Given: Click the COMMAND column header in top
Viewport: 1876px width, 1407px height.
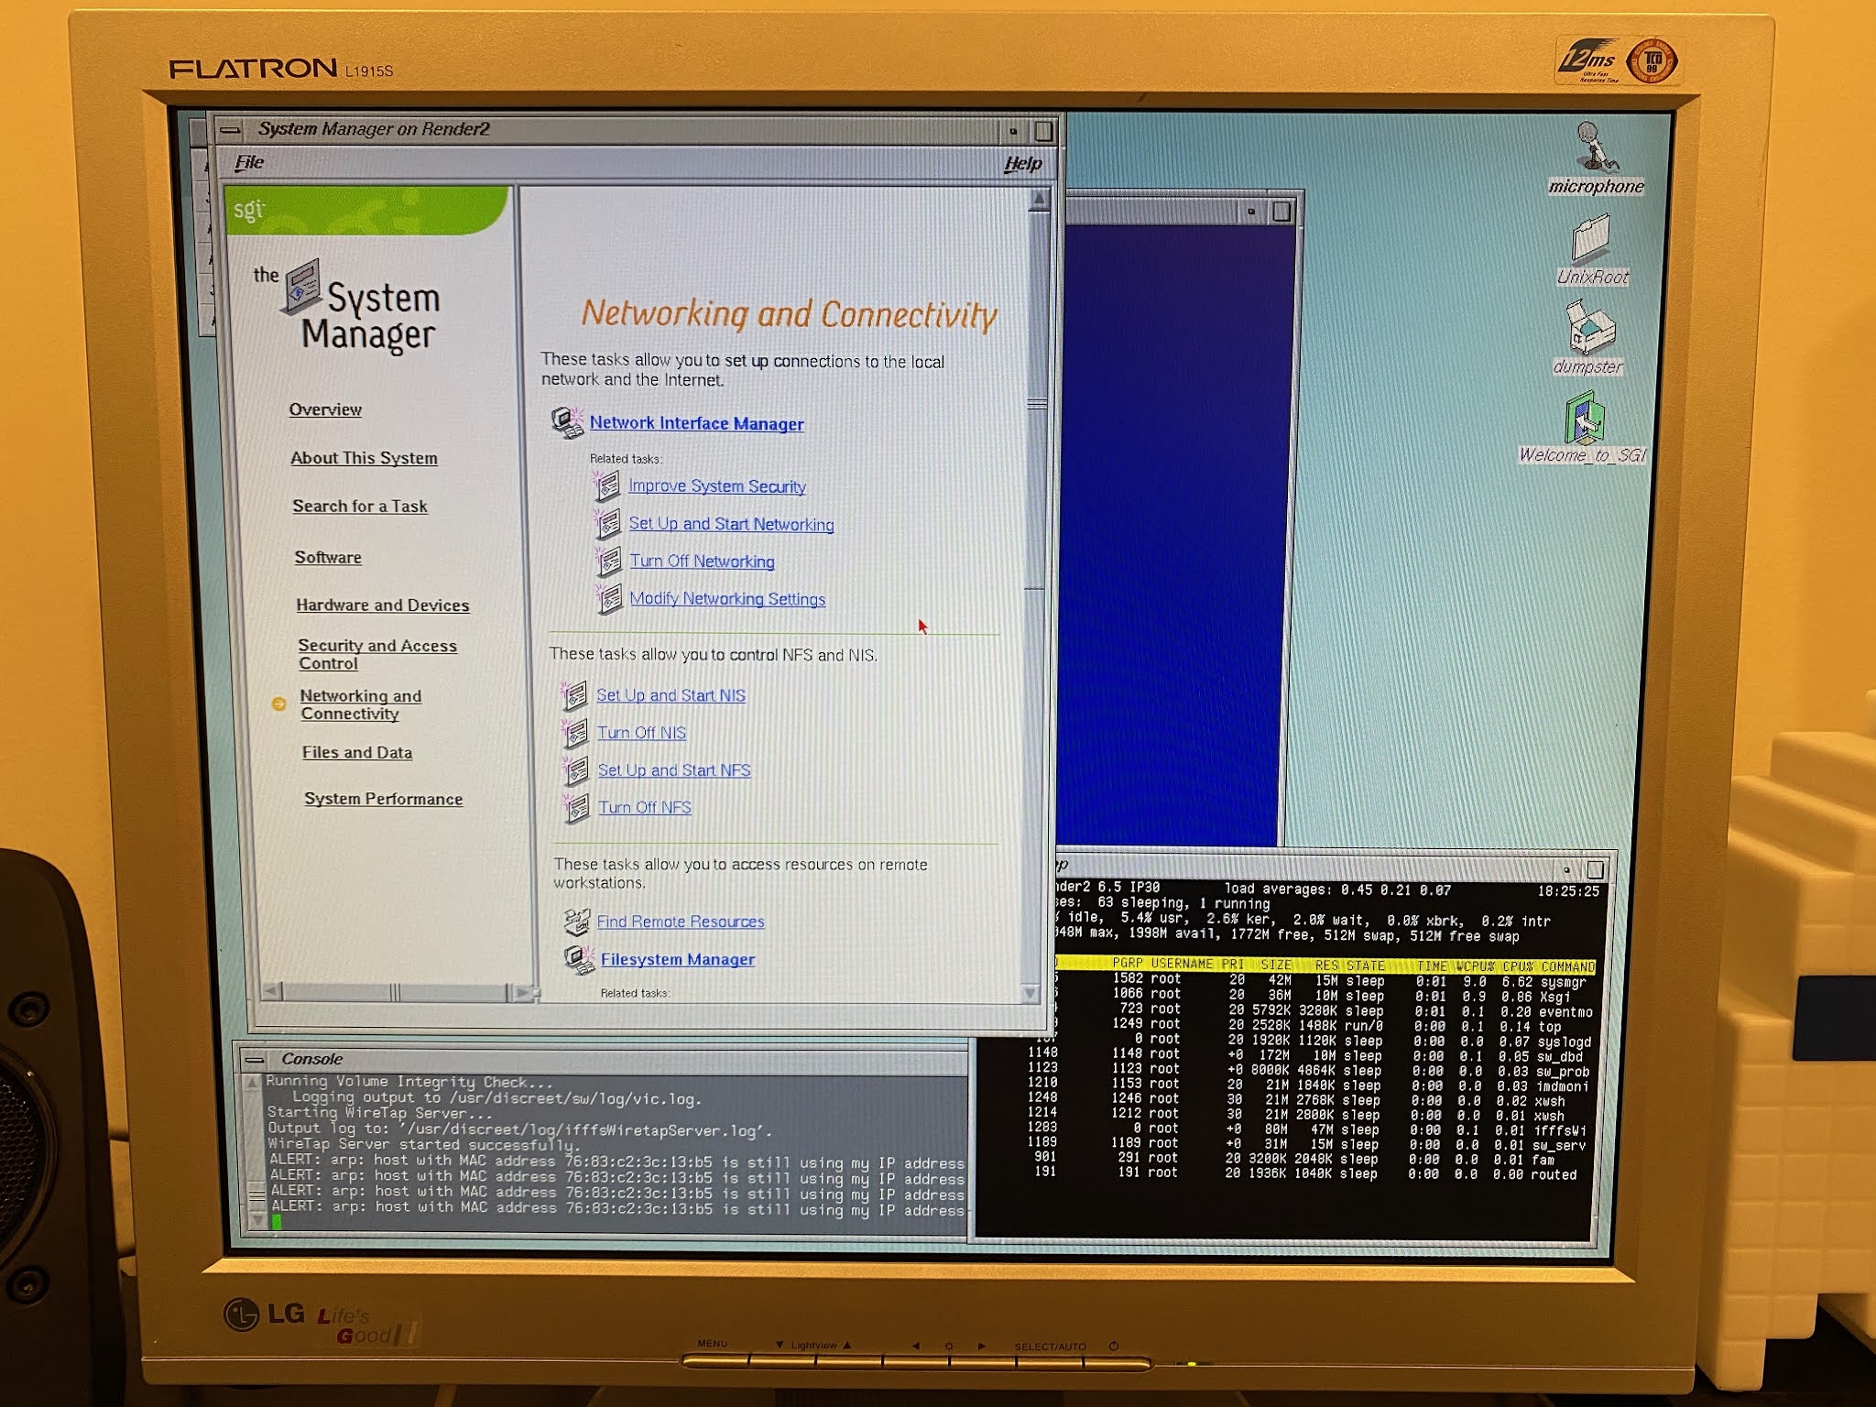Looking at the screenshot, I should click(x=1568, y=966).
